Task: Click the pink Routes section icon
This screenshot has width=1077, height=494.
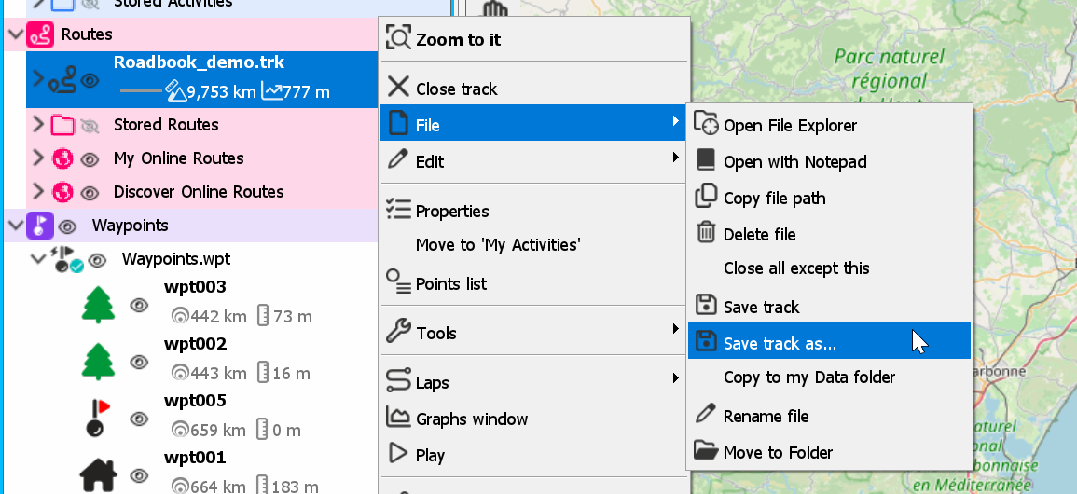Action: [40, 34]
